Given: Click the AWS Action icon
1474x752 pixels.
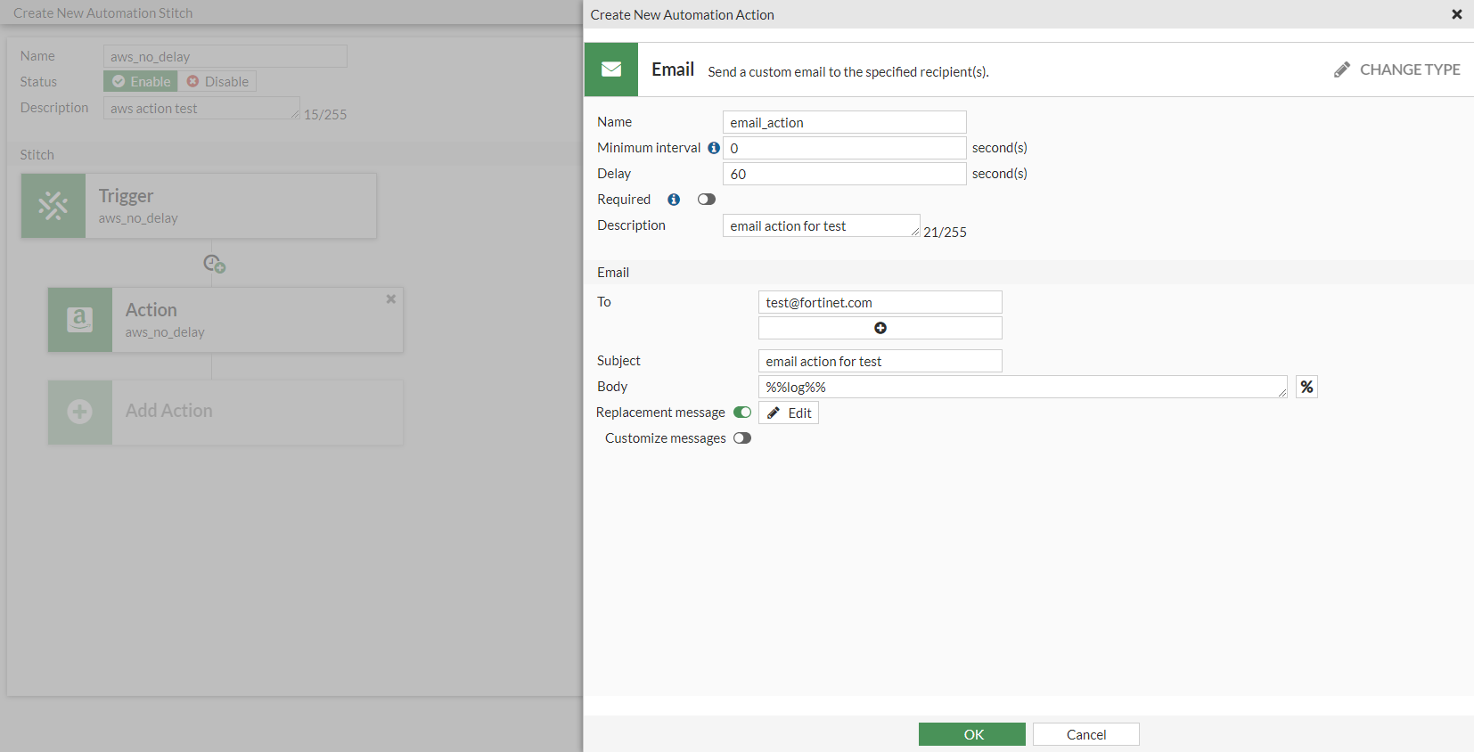Looking at the screenshot, I should [80, 320].
